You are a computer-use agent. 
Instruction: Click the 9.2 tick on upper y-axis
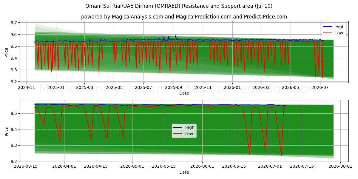click(x=14, y=82)
